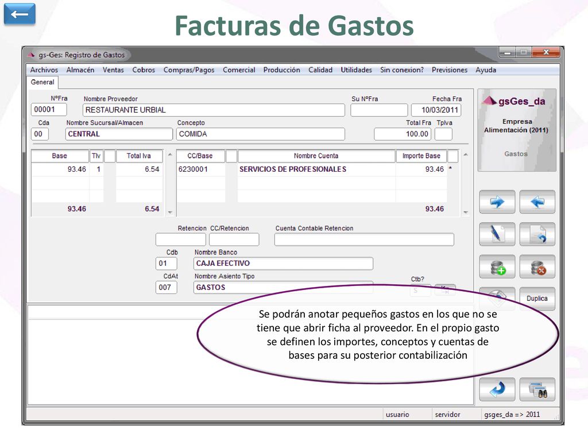Click the Importe Base column header
This screenshot has height=441, width=588.
421,156
